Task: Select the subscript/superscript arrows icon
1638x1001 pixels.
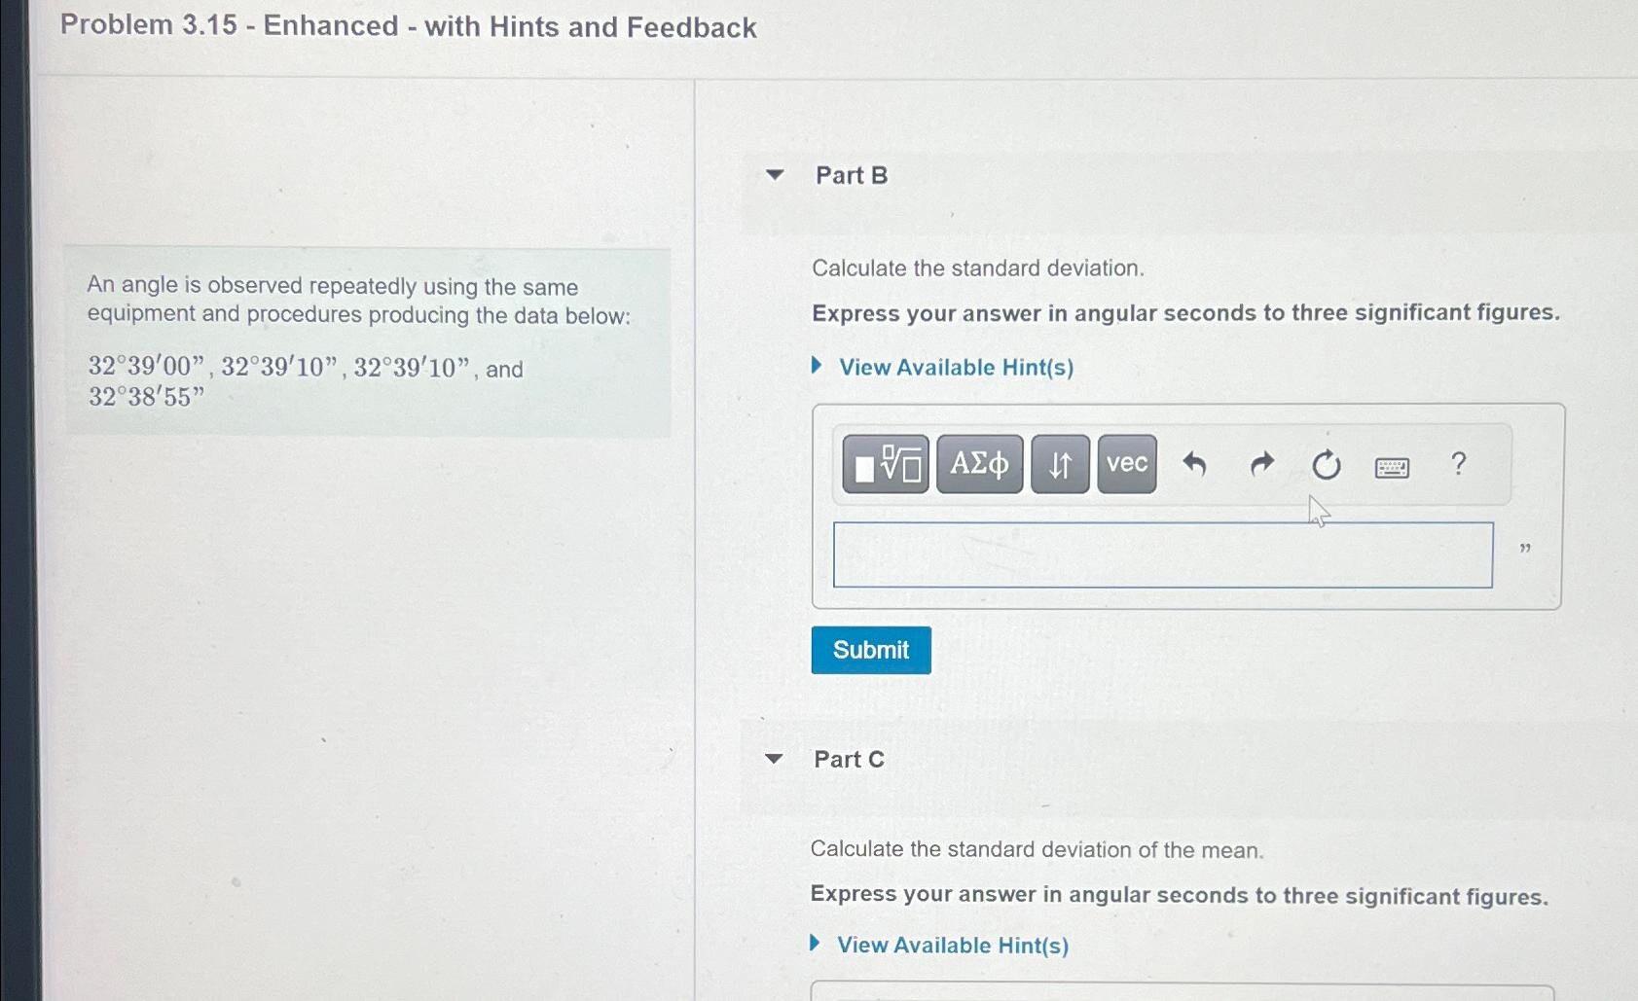Action: click(x=1059, y=465)
